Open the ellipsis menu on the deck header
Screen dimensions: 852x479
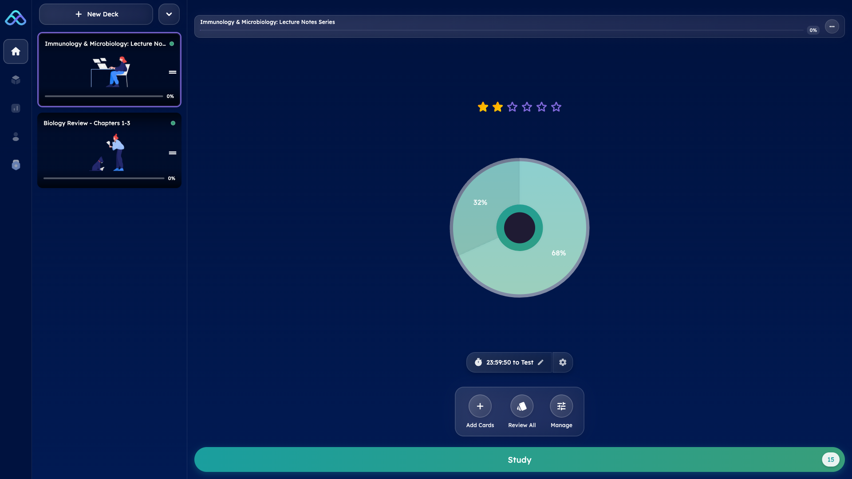pyautogui.click(x=832, y=26)
